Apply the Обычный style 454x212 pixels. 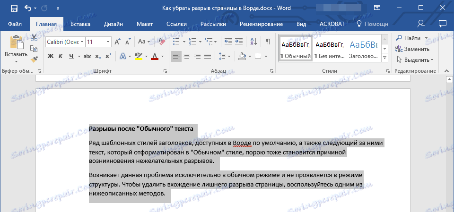(x=295, y=49)
